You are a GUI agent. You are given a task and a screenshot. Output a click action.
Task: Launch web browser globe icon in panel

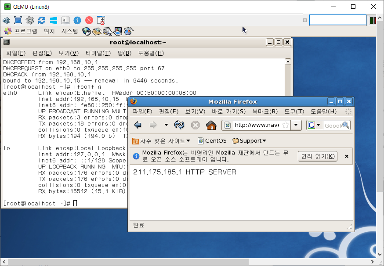coord(87,31)
